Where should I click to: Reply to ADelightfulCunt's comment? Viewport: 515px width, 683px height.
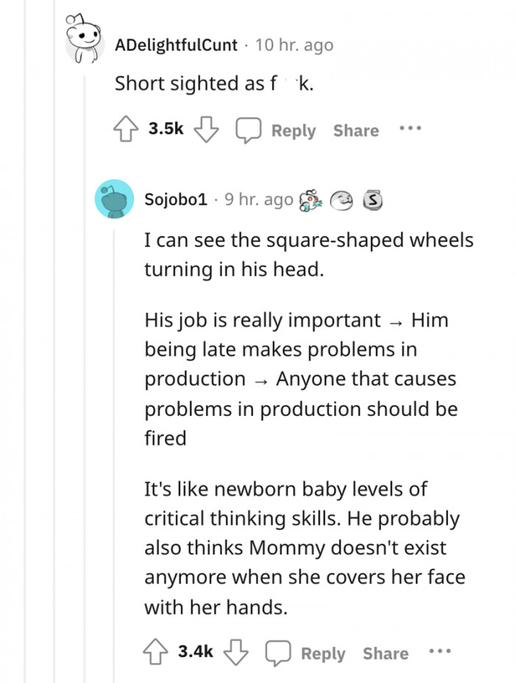tap(293, 130)
